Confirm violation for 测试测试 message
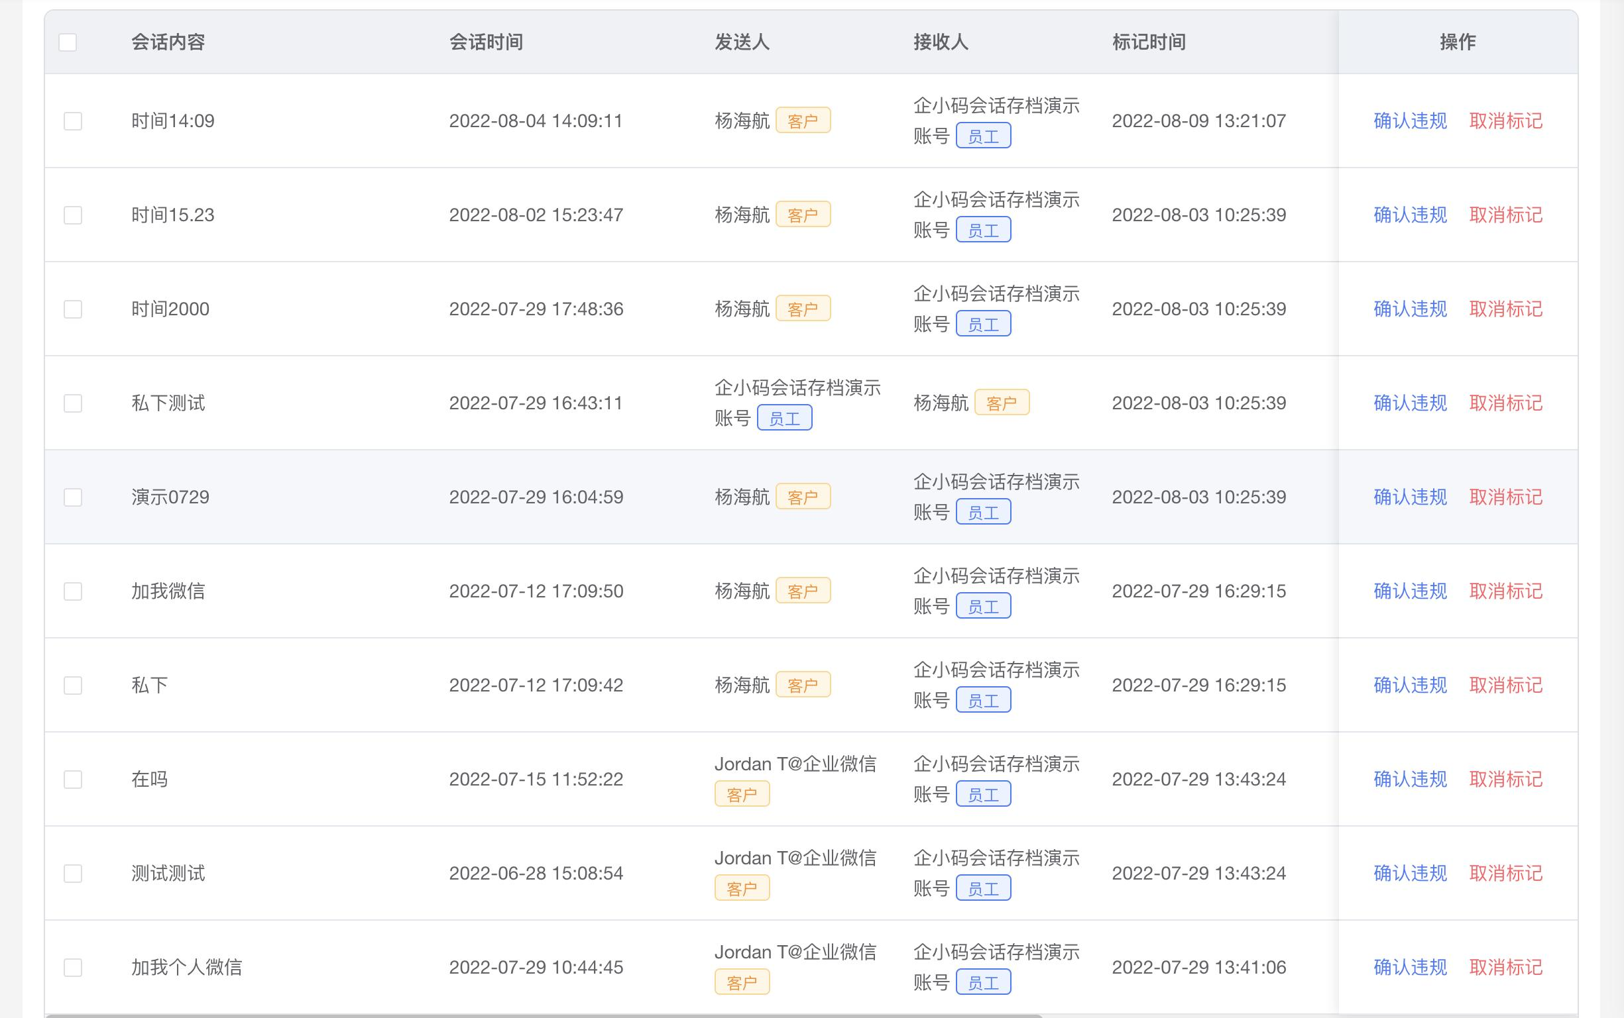Image resolution: width=1624 pixels, height=1018 pixels. (x=1410, y=873)
